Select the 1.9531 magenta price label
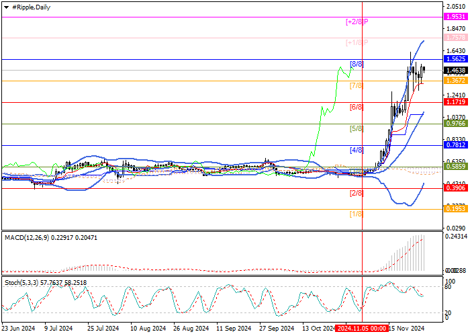 point(456,17)
